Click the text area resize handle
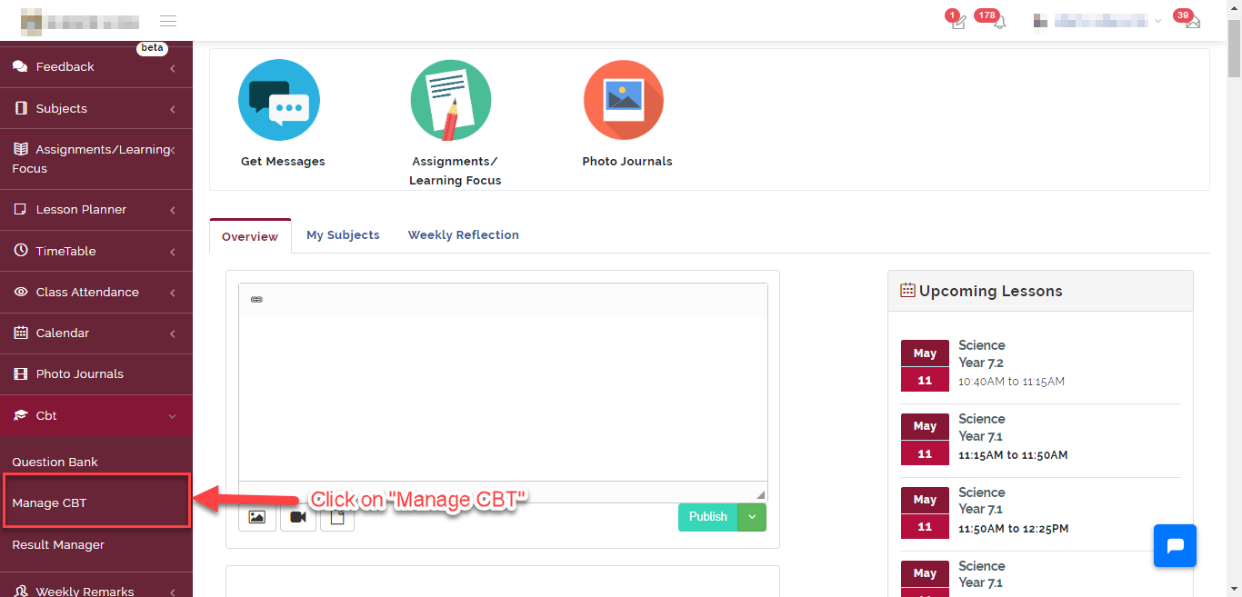Viewport: 1242px width, 597px height. coord(761,495)
